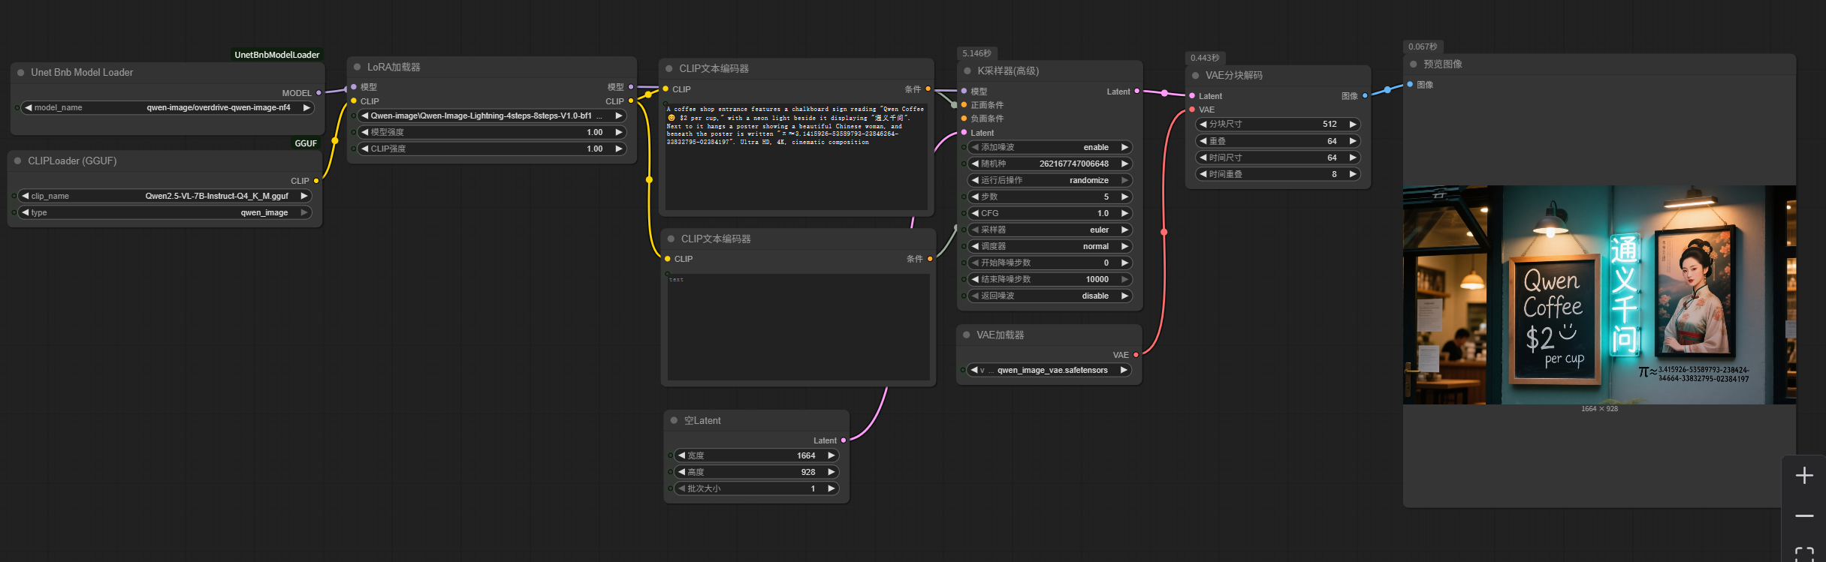The height and width of the screenshot is (562, 1826).
Task: Increase 开始降噪步数 with its right arrow
Action: click(1124, 263)
